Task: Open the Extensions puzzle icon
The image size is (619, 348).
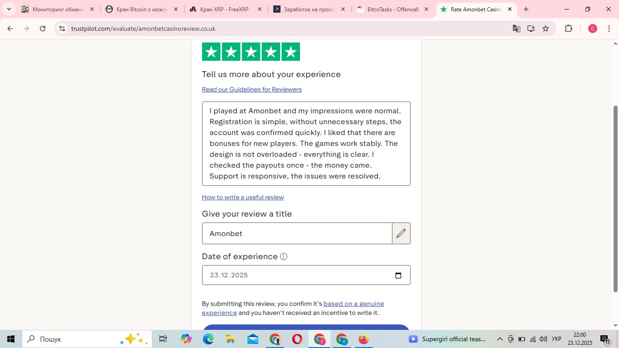Action: [568, 29]
